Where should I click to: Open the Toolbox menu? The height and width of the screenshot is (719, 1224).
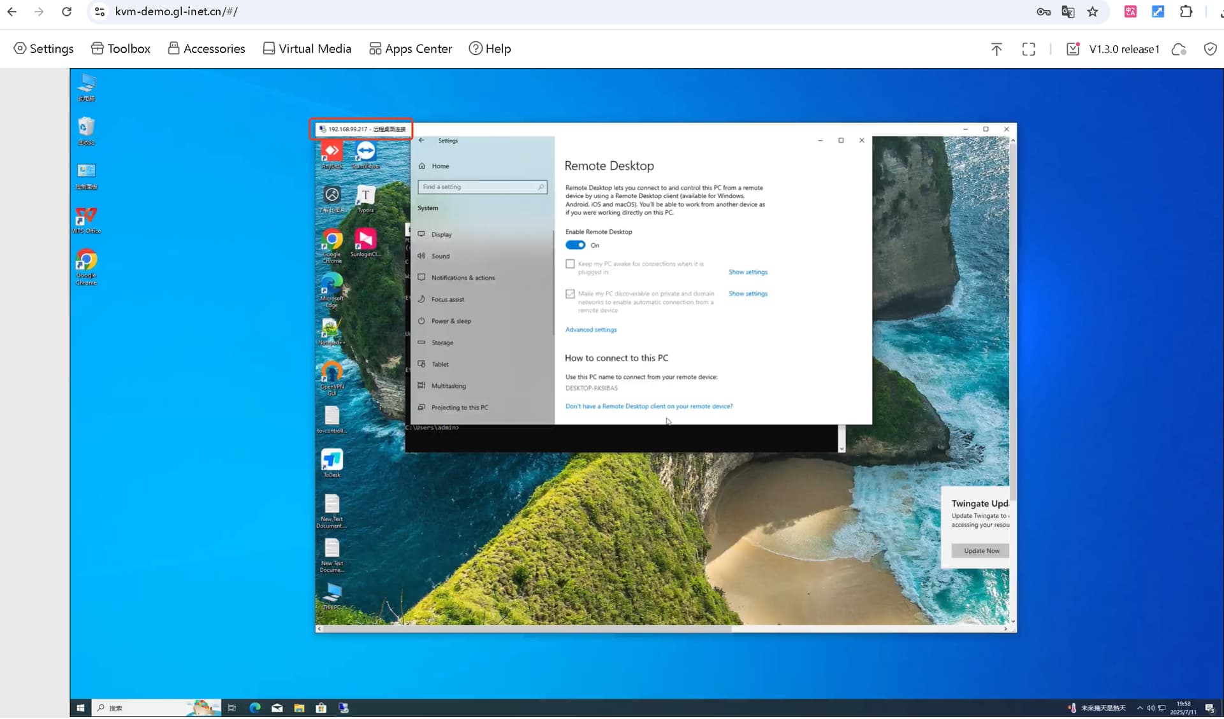120,49
